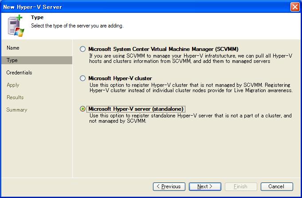Viewport: 302px width, 198px height.
Task: Cancel the New Hyper-V Server wizard
Action: point(277,186)
